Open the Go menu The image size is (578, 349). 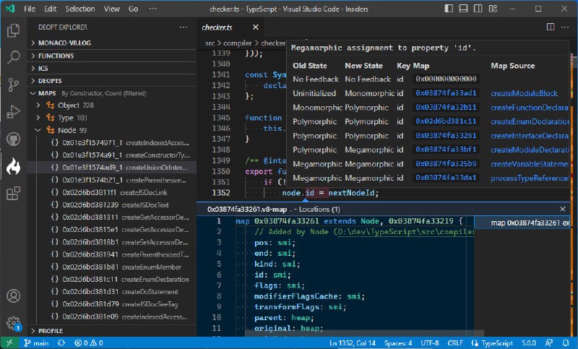click(x=133, y=9)
